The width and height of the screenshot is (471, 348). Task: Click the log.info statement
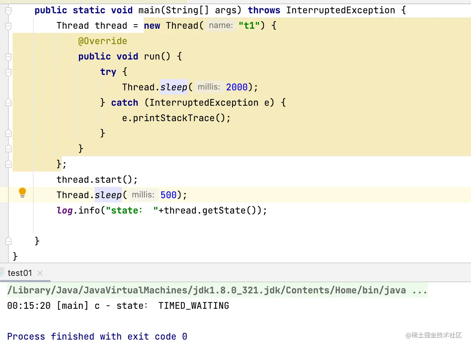pos(162,210)
